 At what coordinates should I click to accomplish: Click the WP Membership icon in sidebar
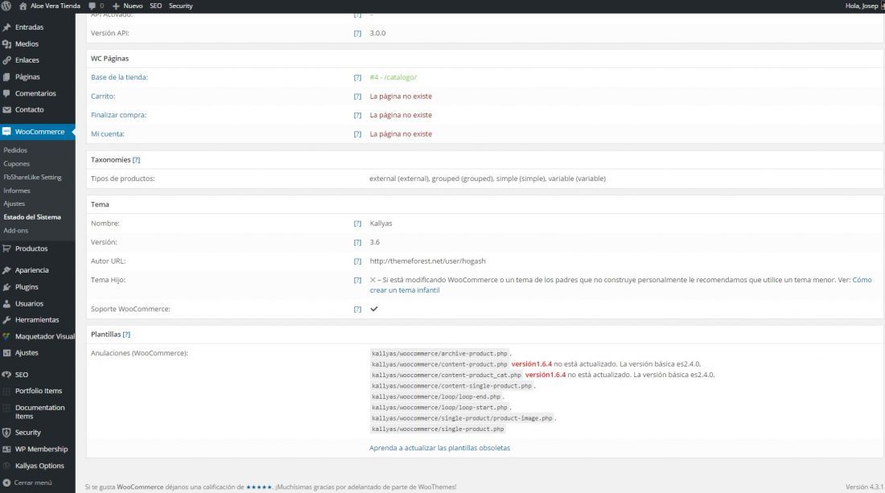(6, 449)
